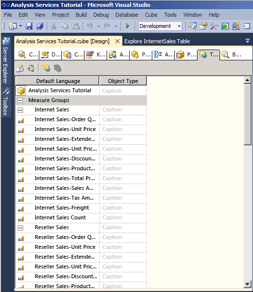
Task: Click the Toolbox hammer and wrench icon
Action: coord(214,26)
